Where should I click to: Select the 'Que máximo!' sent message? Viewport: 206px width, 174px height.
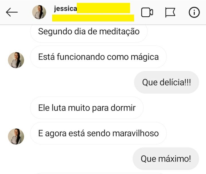pyautogui.click(x=166, y=159)
